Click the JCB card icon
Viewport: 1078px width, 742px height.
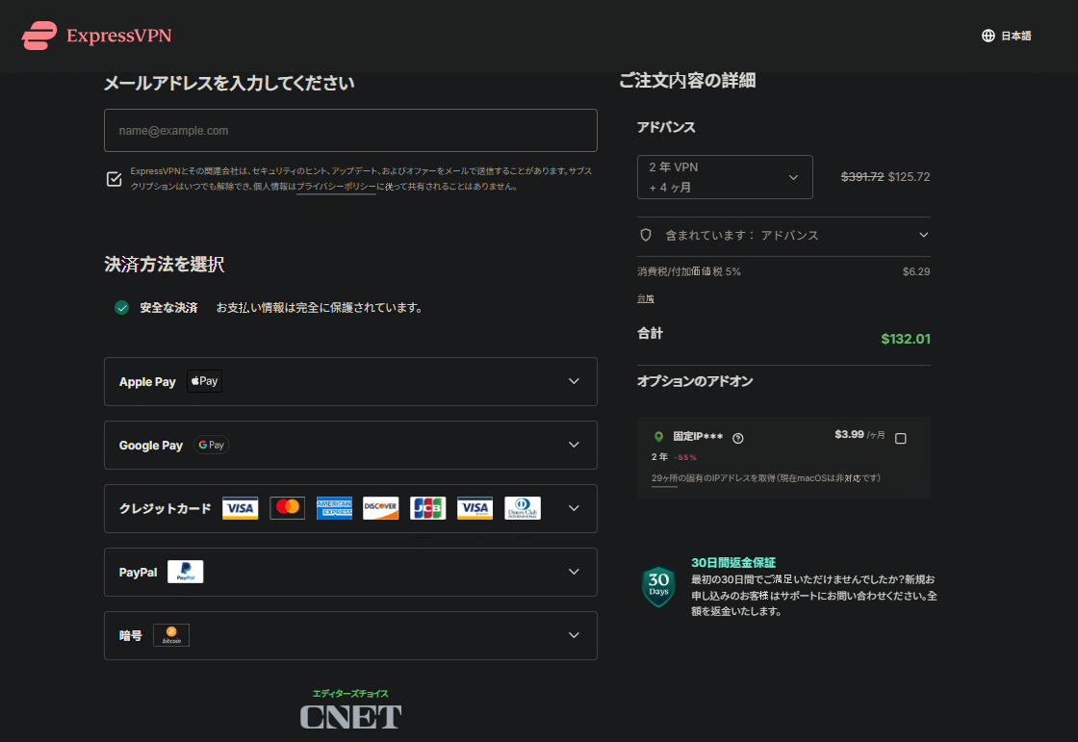(427, 508)
